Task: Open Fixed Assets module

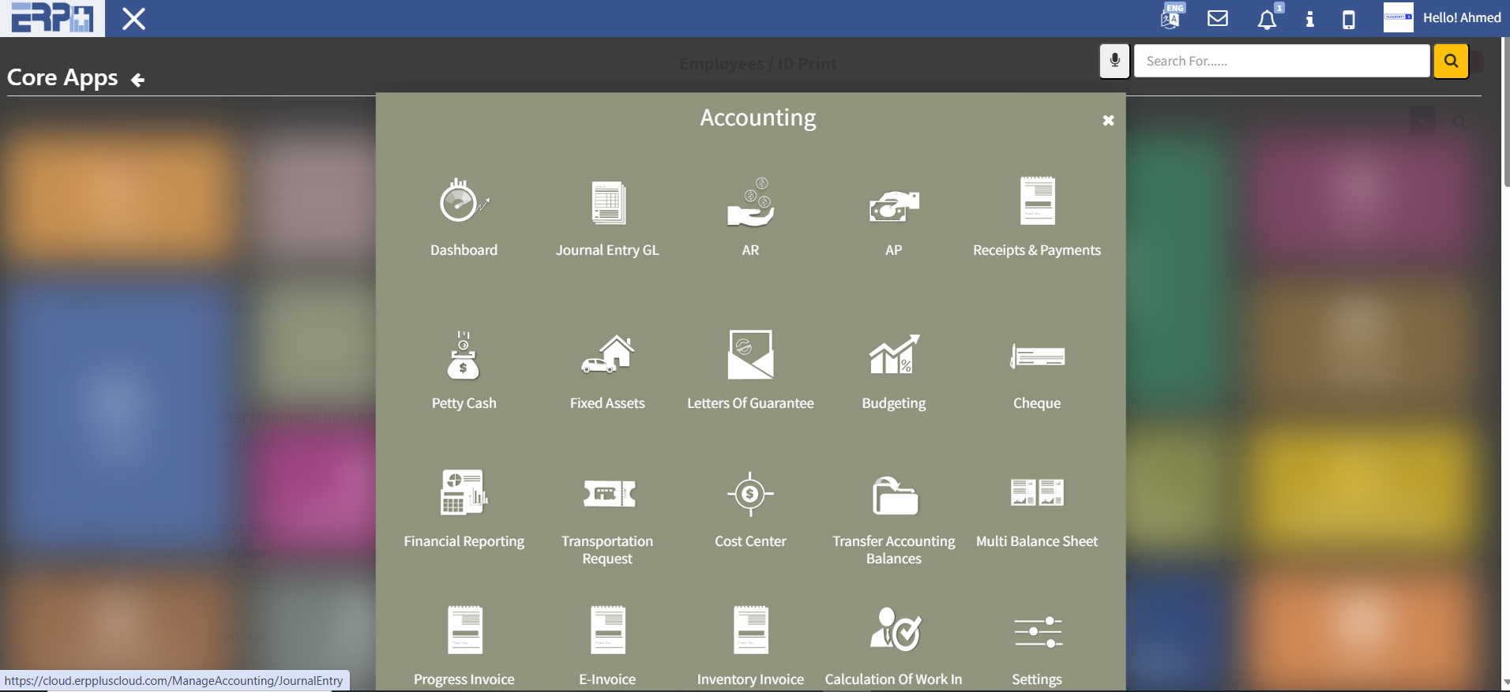Action: 607,357
